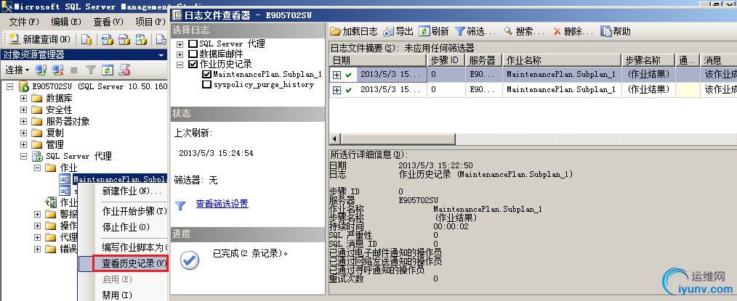
Task: Expand the second 2013/5/3 log row
Action: click(x=337, y=90)
